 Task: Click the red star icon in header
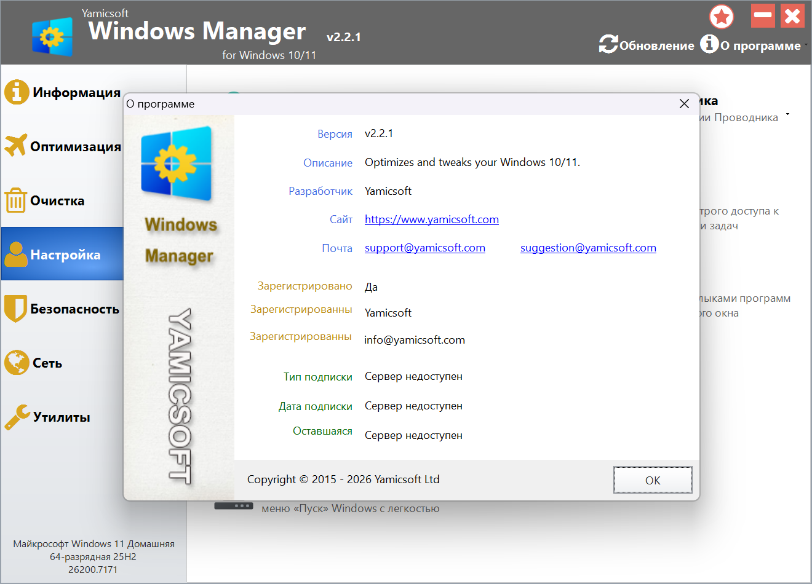pos(722,17)
